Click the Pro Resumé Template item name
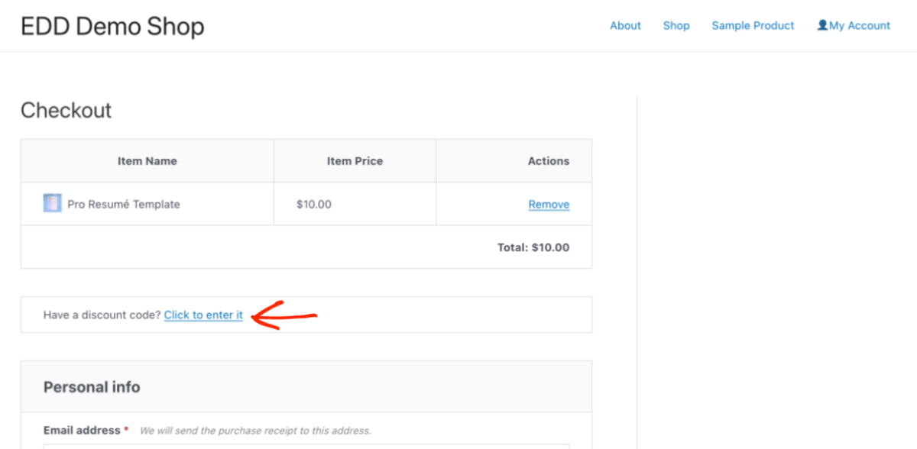 tap(122, 204)
